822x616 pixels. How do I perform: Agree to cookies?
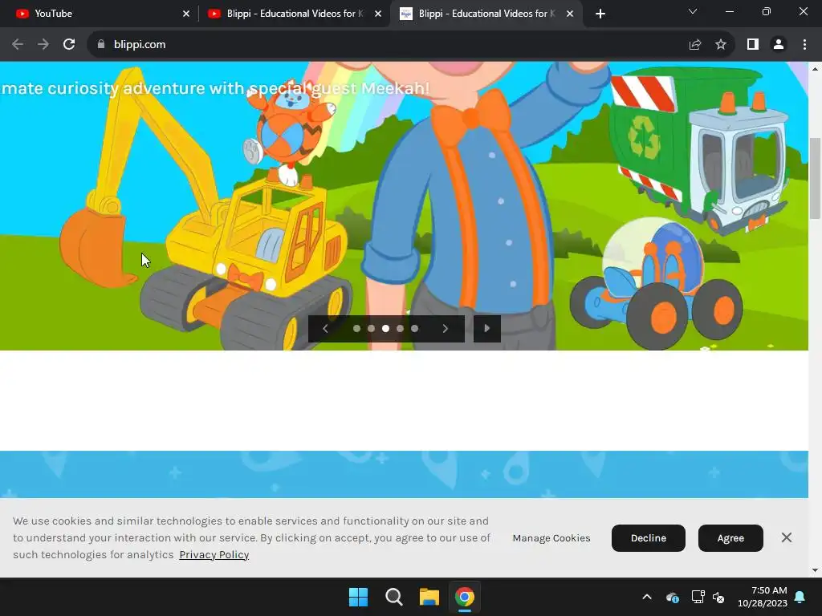[x=730, y=538]
